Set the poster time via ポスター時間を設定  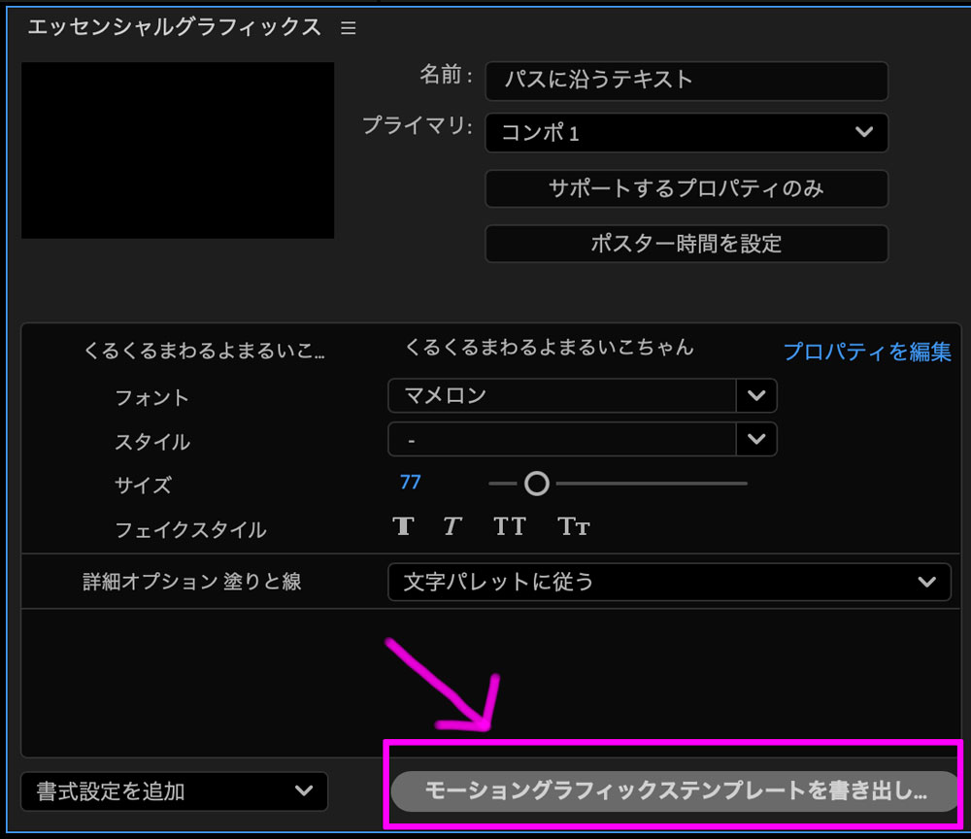coord(686,244)
